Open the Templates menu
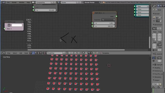The width and height of the screenshot is (165, 93). tap(105, 53)
